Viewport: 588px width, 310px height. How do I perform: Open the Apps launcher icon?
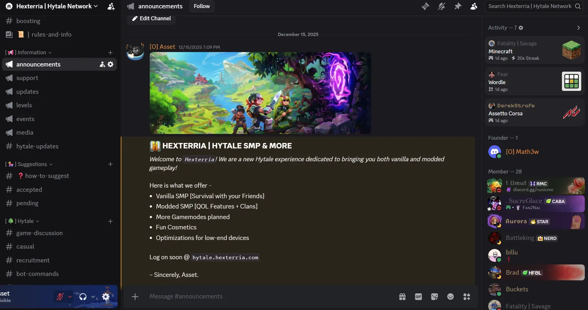[x=467, y=297]
